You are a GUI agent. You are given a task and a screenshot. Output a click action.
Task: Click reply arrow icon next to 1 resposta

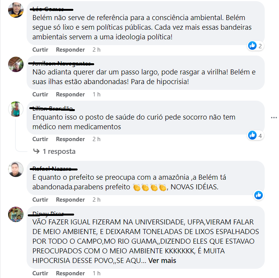(x=36, y=151)
